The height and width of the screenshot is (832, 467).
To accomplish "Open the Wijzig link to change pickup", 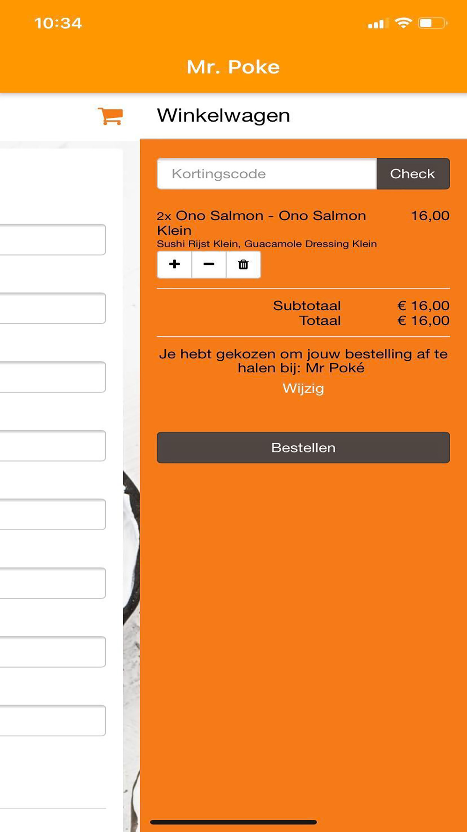I will pyautogui.click(x=303, y=388).
